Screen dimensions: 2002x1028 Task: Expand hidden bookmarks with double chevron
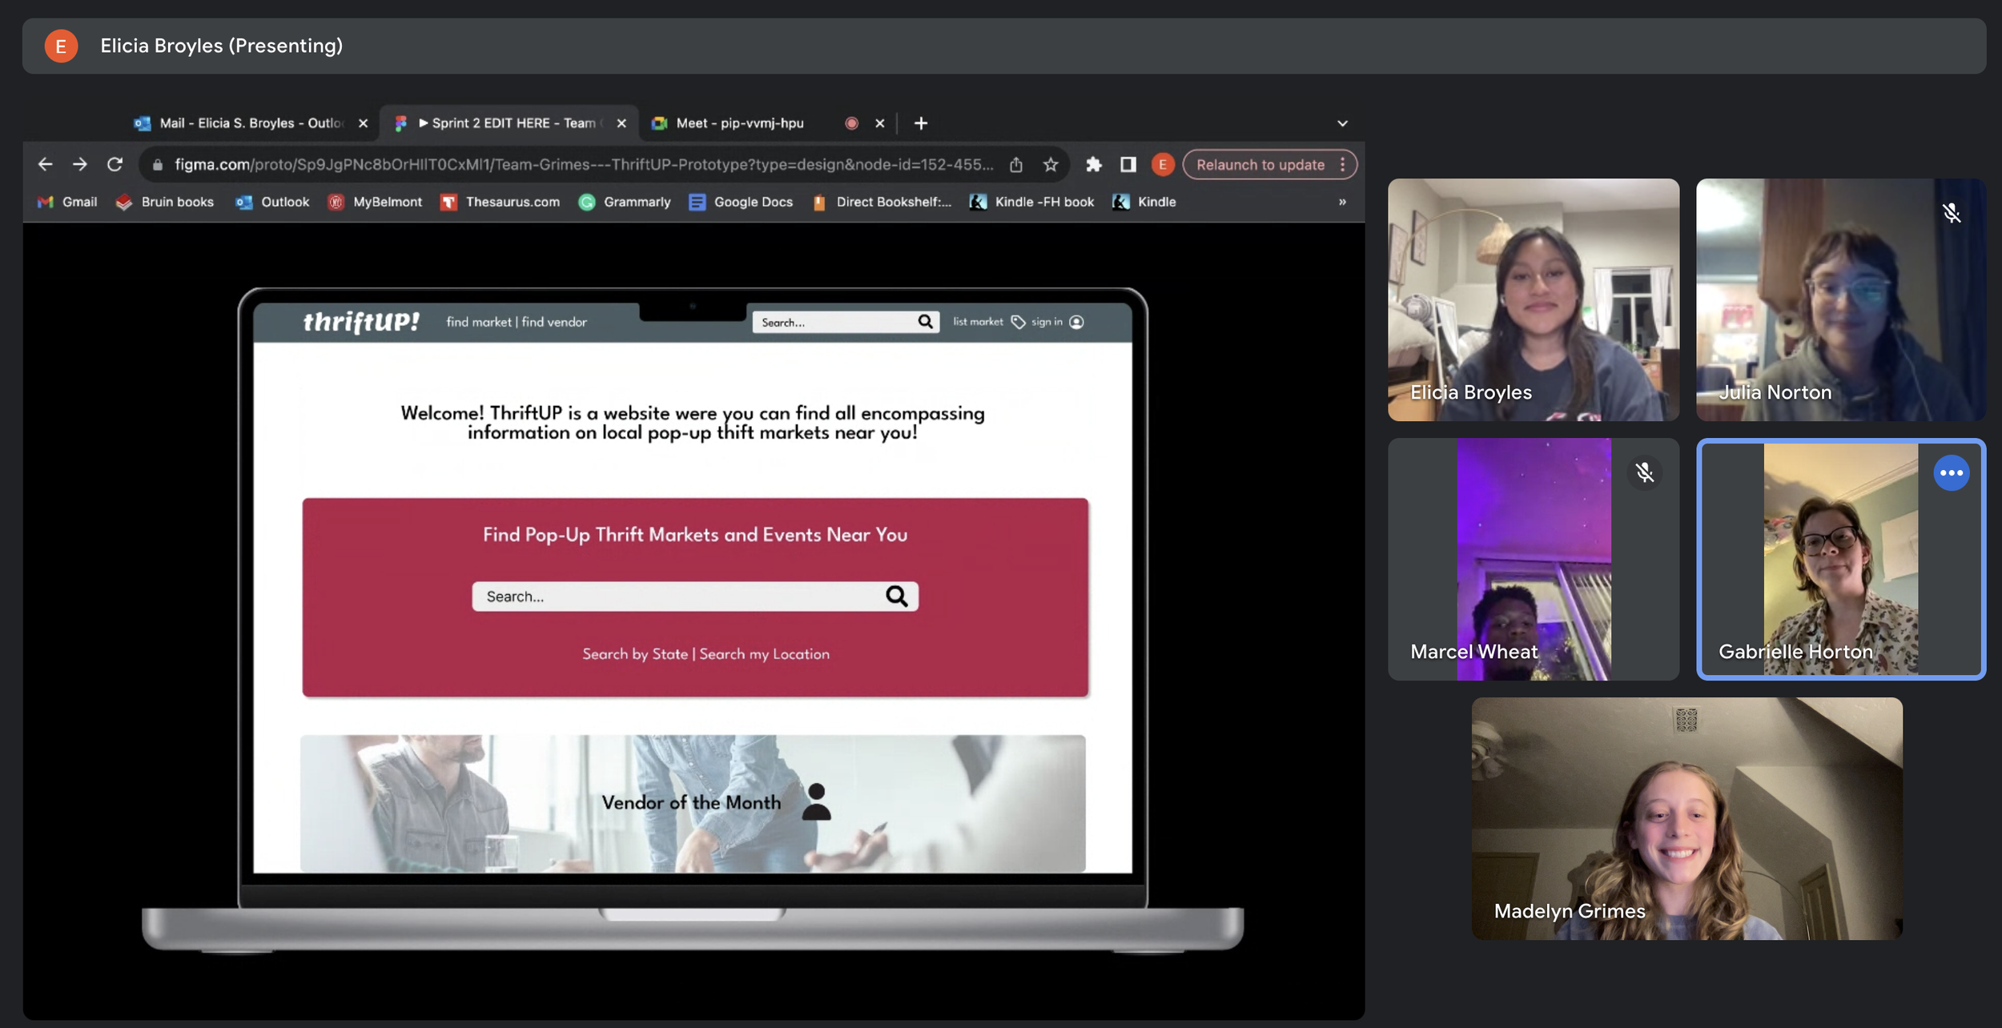point(1342,202)
